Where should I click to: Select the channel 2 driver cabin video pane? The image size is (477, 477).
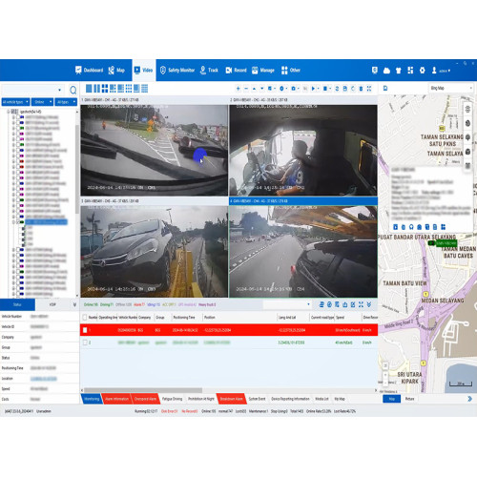[x=303, y=150]
